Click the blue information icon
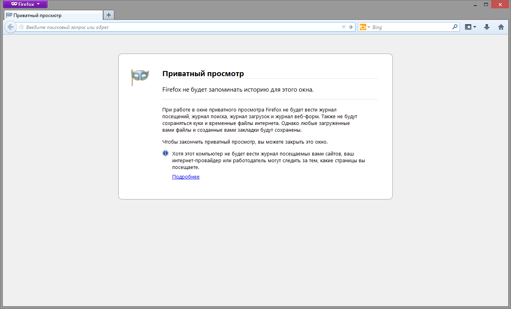511x309 pixels. click(x=165, y=153)
